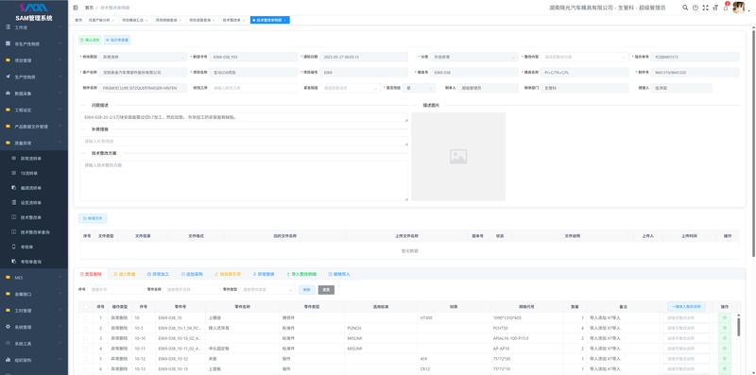Check the checkbox for row 5 夹板
Screen dimensions: 756x375
(x=86, y=359)
